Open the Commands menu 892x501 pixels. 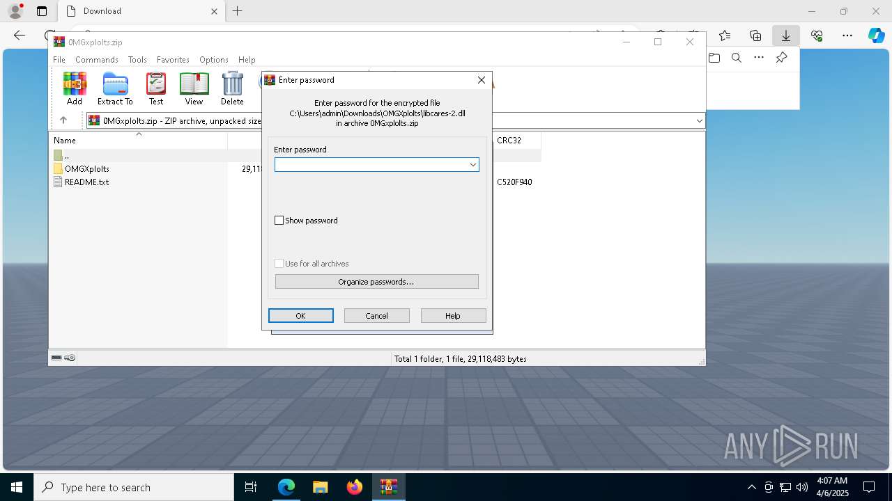pyautogui.click(x=97, y=60)
